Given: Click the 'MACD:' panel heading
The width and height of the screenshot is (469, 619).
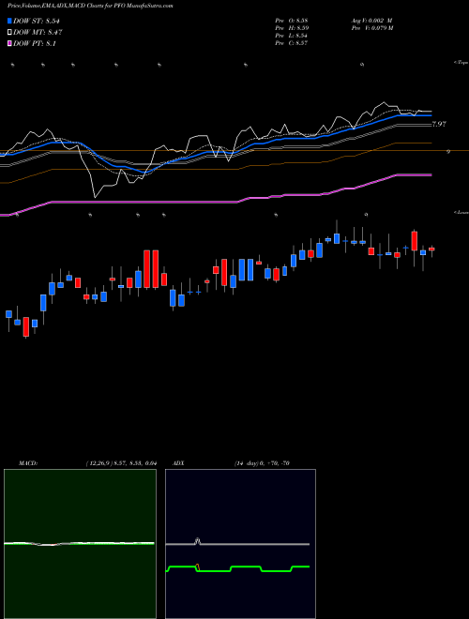Looking at the screenshot, I should pos(28,463).
